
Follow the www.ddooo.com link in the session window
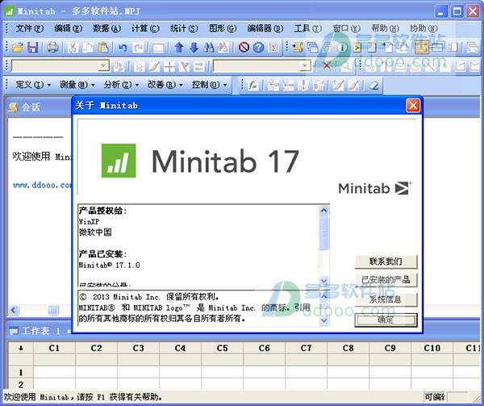pos(42,185)
